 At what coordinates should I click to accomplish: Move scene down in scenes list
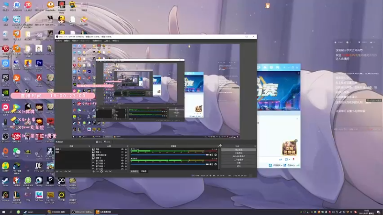coord(69,172)
